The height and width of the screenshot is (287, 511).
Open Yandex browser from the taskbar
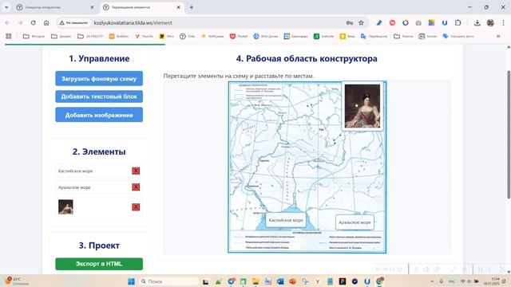[x=318, y=281]
